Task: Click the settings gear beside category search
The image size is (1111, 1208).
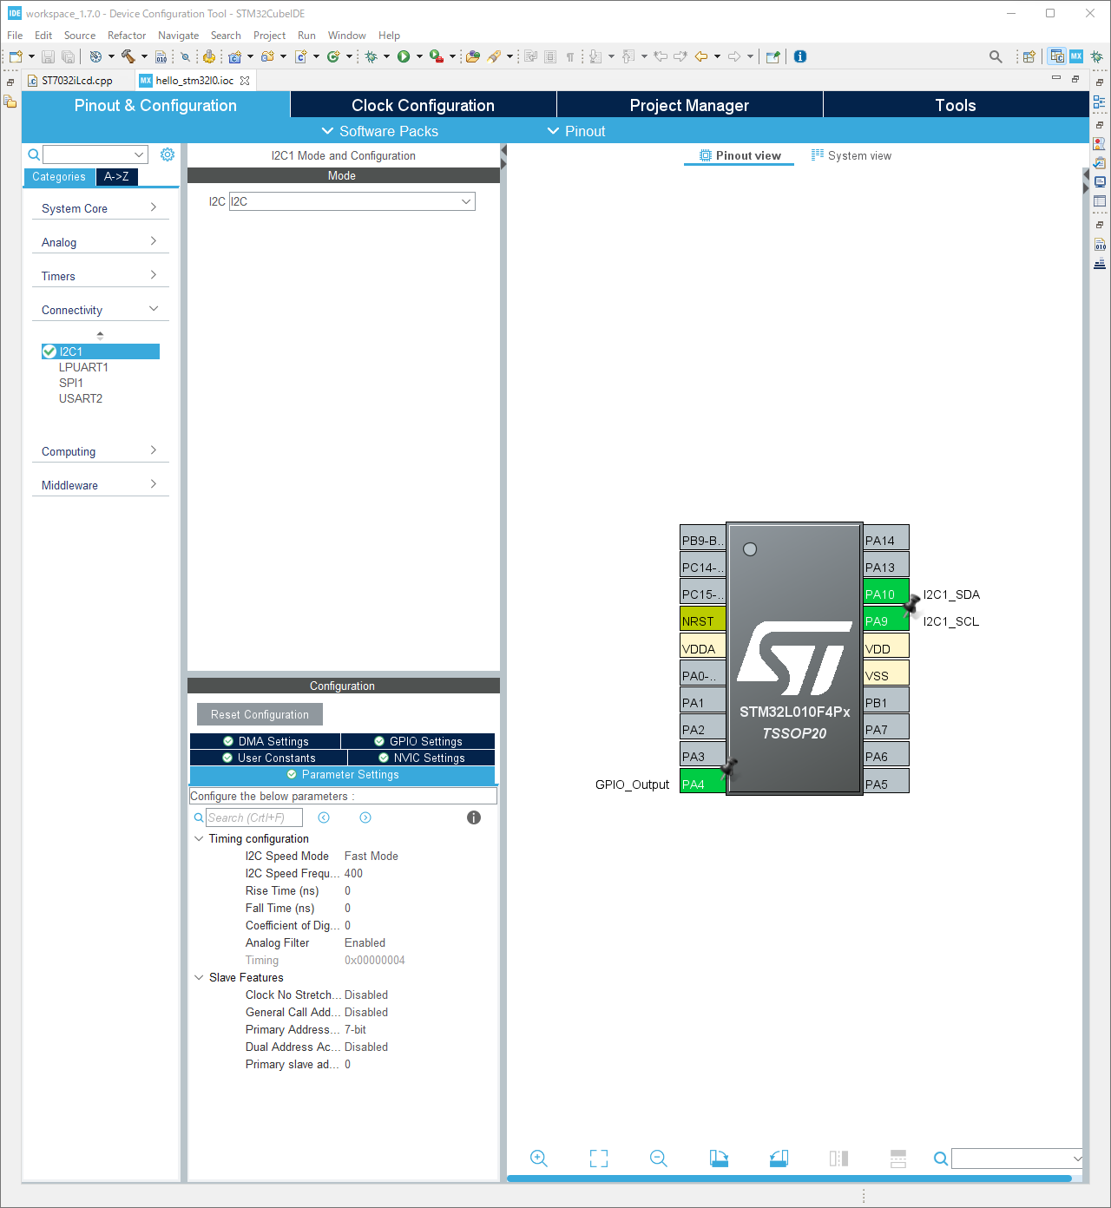Action: (168, 154)
